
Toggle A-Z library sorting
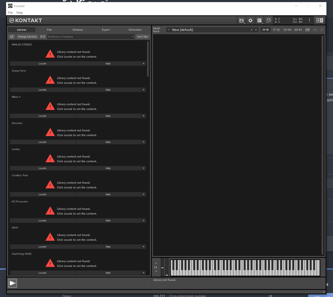point(43,37)
